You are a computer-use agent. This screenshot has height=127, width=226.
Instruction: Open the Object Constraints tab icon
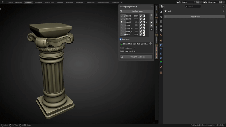(161, 58)
